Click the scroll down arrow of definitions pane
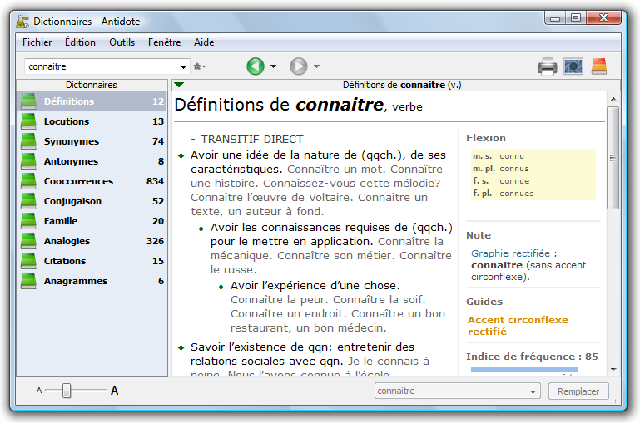This screenshot has width=640, height=423. (613, 370)
